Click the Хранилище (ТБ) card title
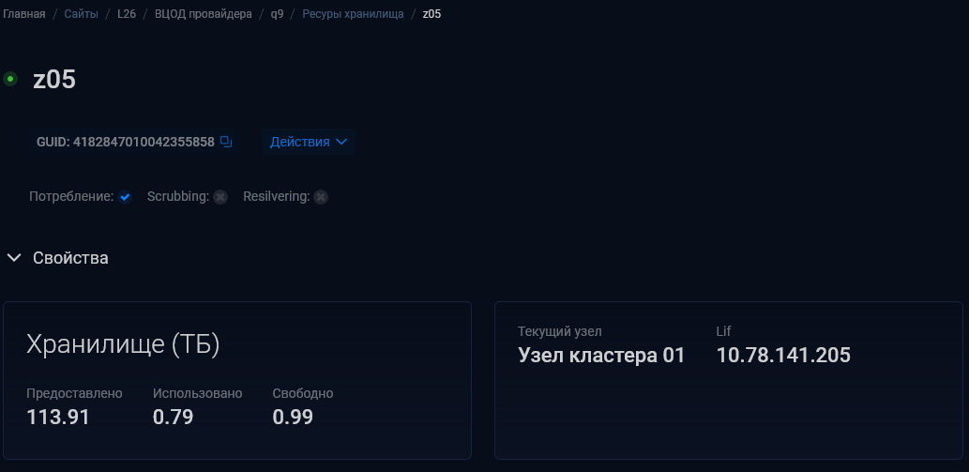 [123, 344]
